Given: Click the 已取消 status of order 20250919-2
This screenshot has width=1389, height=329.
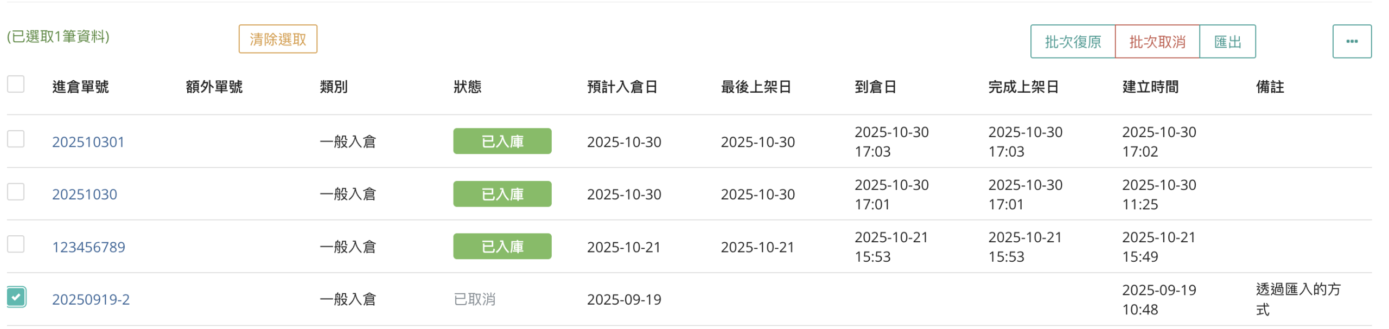Looking at the screenshot, I should tap(474, 299).
